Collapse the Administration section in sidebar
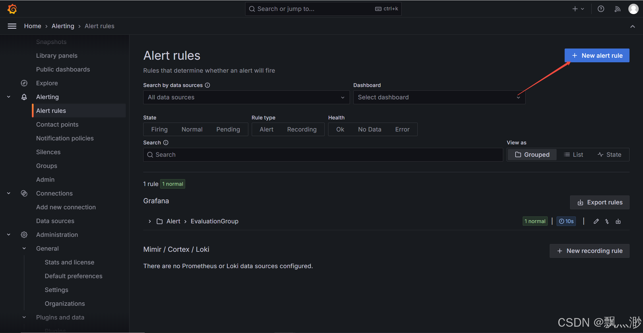 9,235
